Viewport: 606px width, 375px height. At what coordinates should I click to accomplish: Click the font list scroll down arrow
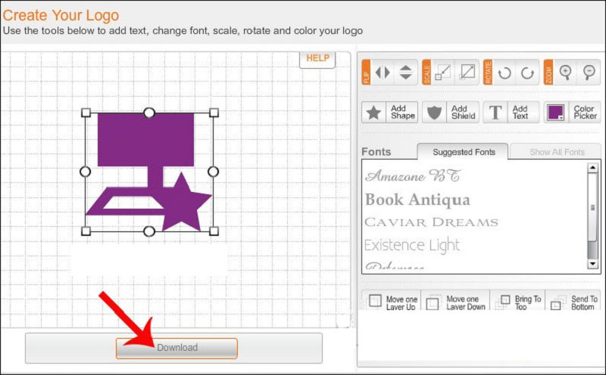tap(592, 264)
